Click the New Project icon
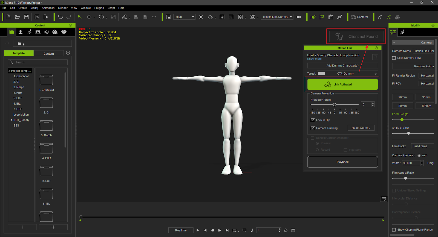This screenshot has height=237, width=438. click(8, 17)
